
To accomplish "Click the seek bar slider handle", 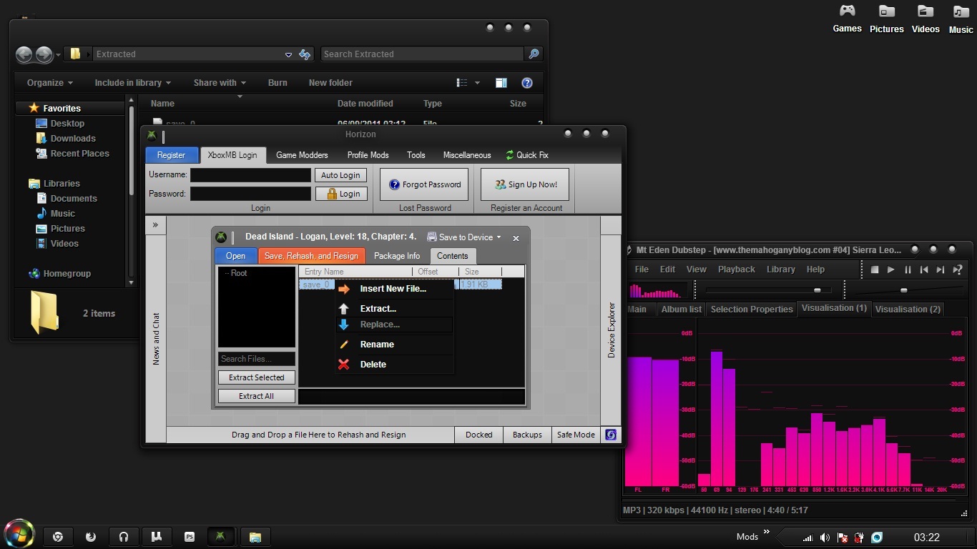I will 817,290.
